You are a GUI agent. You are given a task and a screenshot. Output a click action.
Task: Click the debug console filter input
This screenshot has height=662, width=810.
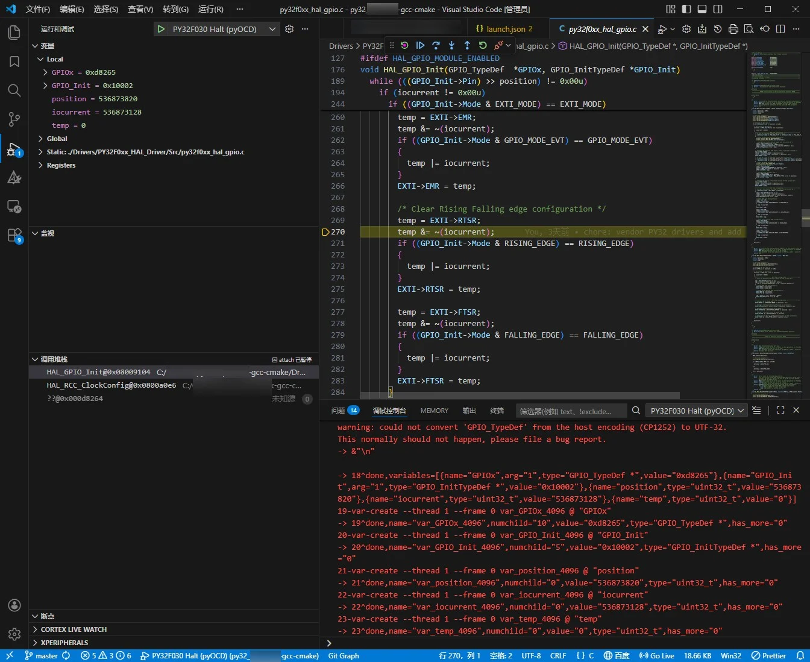571,411
